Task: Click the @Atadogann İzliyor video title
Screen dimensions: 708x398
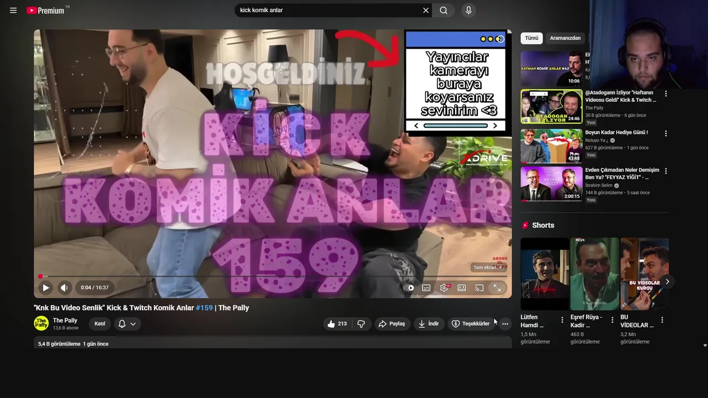Action: click(x=621, y=97)
